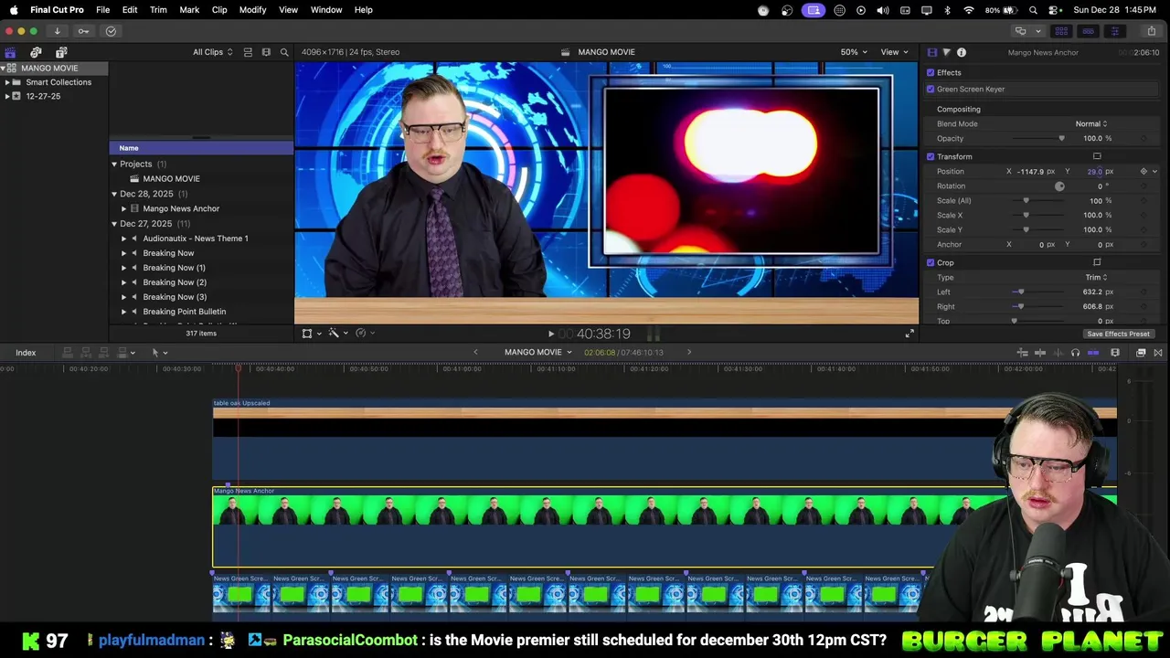Screen dimensions: 1170x658
Task: Open the Keyword Editor key button
Action: point(83,31)
